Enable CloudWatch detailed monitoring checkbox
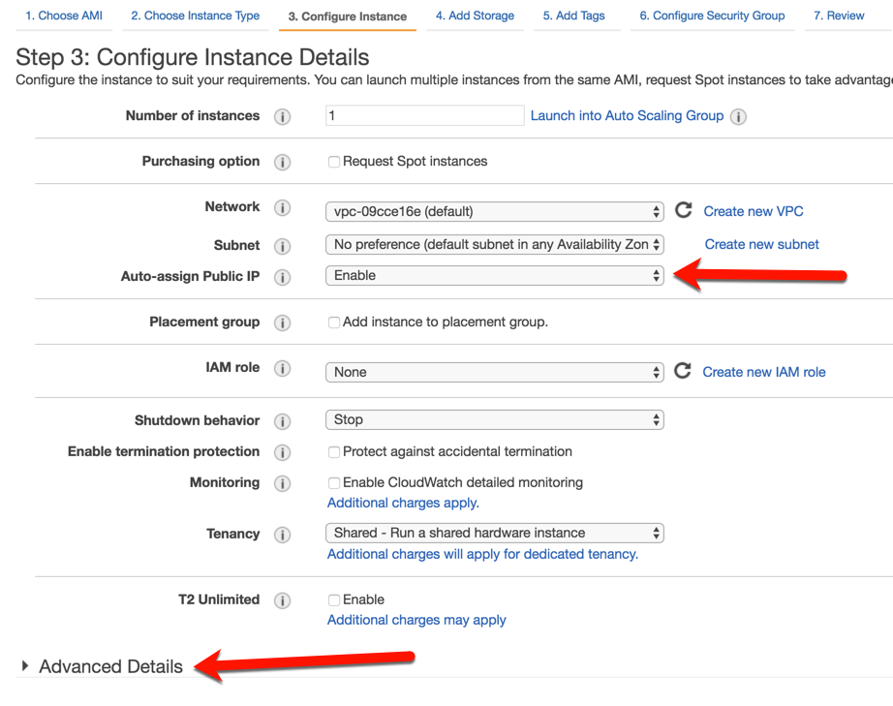Viewport: 893px width, 706px height. 334,483
